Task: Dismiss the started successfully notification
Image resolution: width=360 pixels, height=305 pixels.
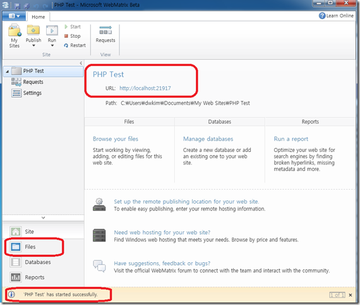Action: [351, 295]
